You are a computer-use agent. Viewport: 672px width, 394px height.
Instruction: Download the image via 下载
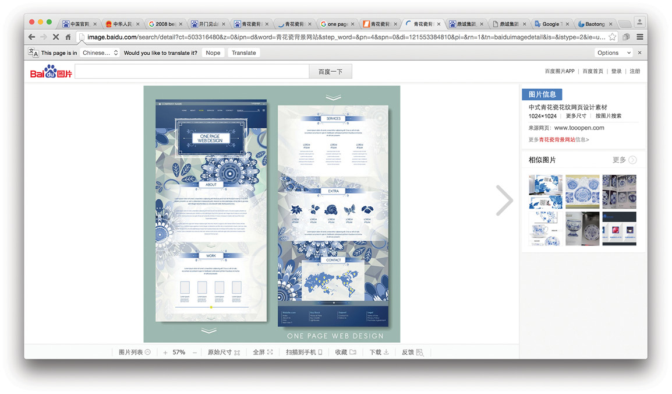(379, 353)
